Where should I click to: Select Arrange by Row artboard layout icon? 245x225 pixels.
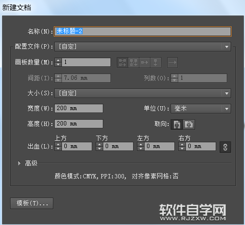145,62
